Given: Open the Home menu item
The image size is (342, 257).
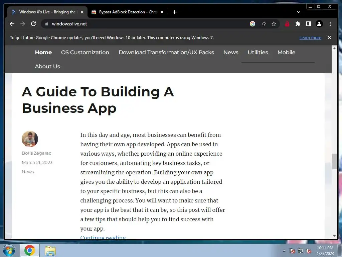Looking at the screenshot, I should tap(43, 53).
